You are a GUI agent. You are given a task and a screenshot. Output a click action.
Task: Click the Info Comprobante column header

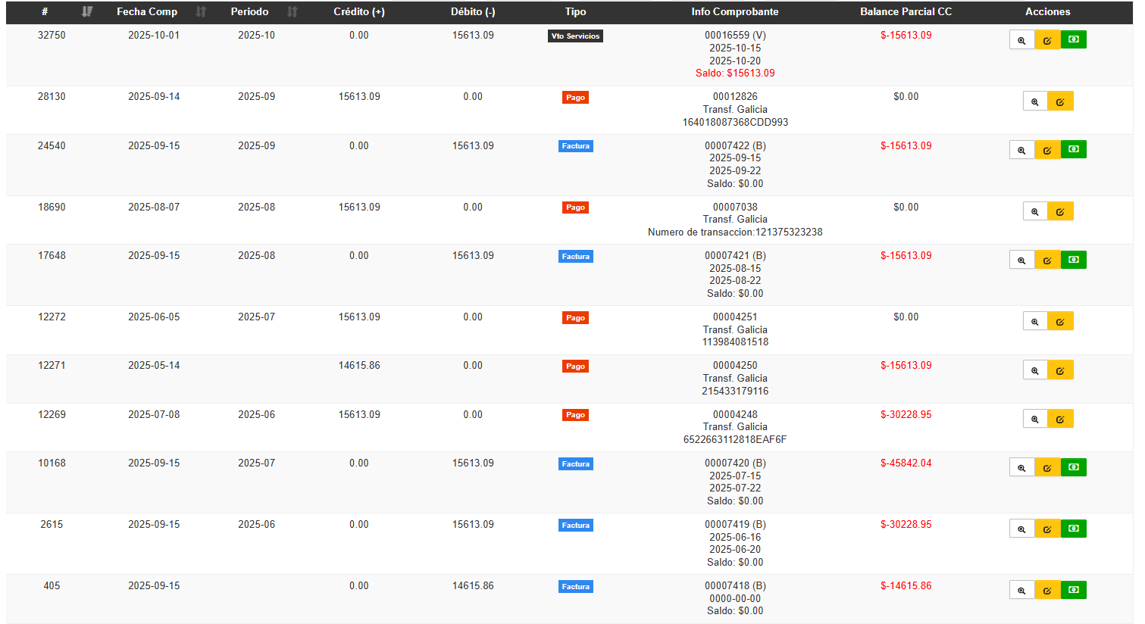coord(734,12)
